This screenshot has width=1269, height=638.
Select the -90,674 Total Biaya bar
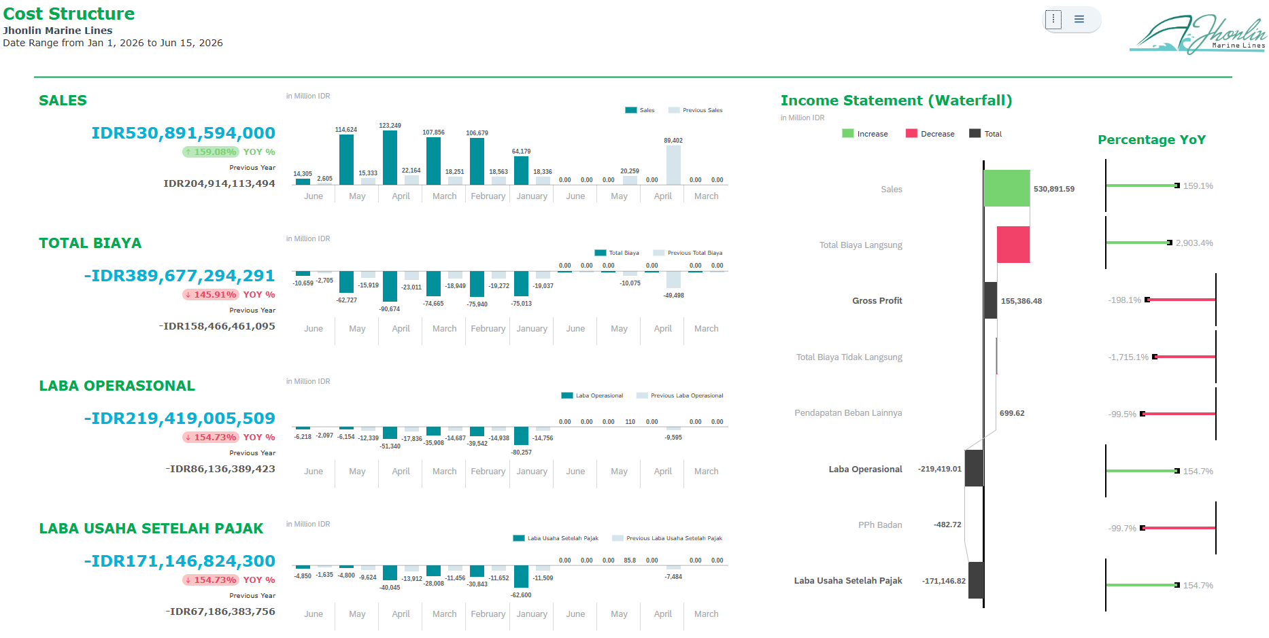pos(390,287)
